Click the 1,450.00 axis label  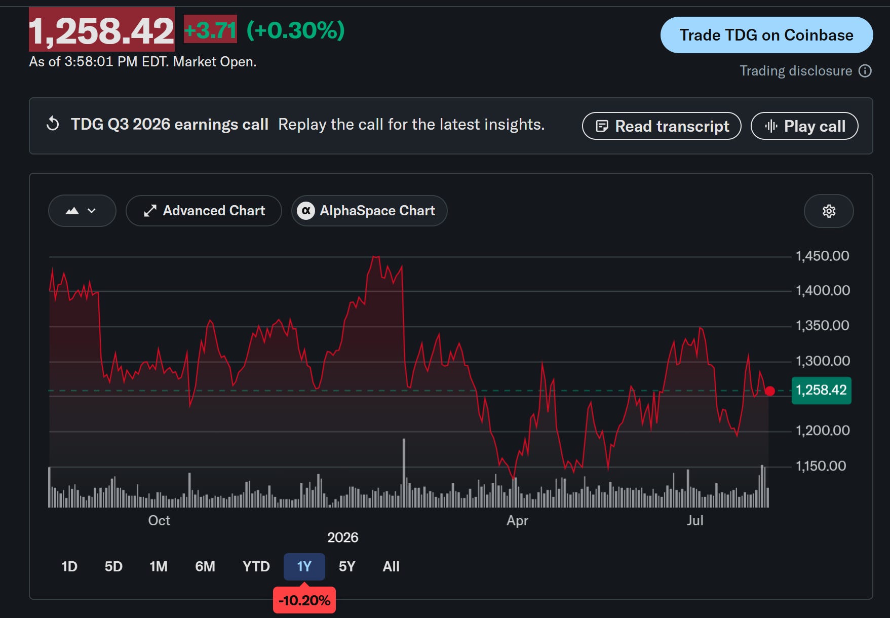point(823,256)
